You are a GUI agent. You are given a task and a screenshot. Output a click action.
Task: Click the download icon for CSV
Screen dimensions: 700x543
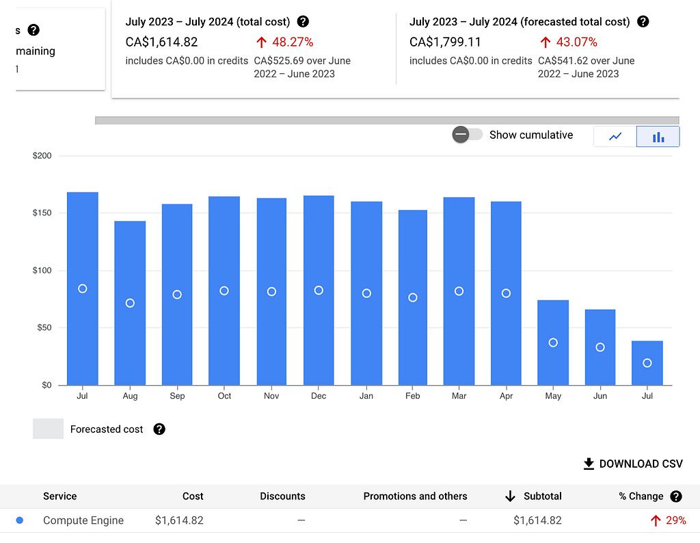coord(589,464)
